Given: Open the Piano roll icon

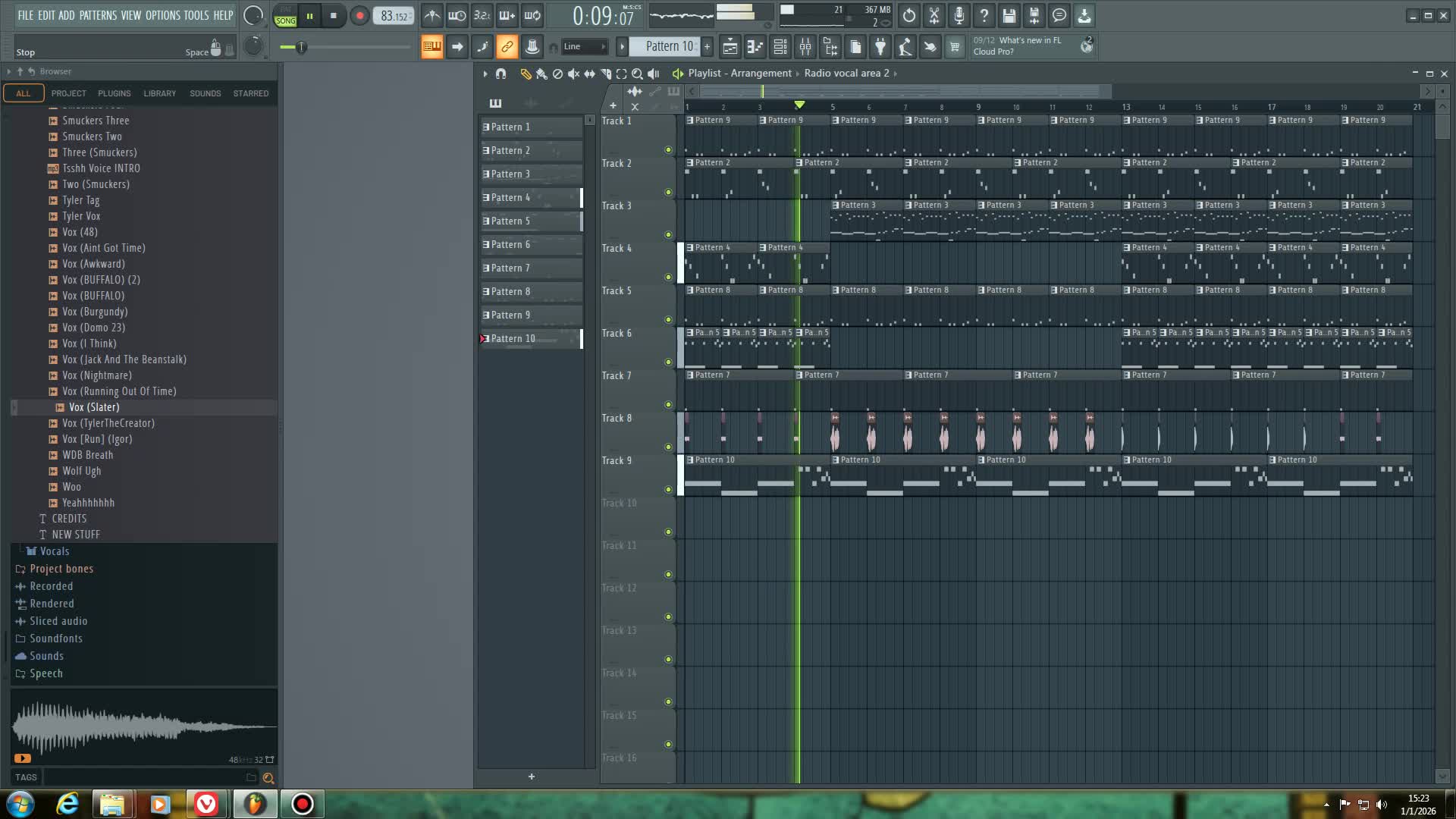Looking at the screenshot, I should [x=755, y=47].
